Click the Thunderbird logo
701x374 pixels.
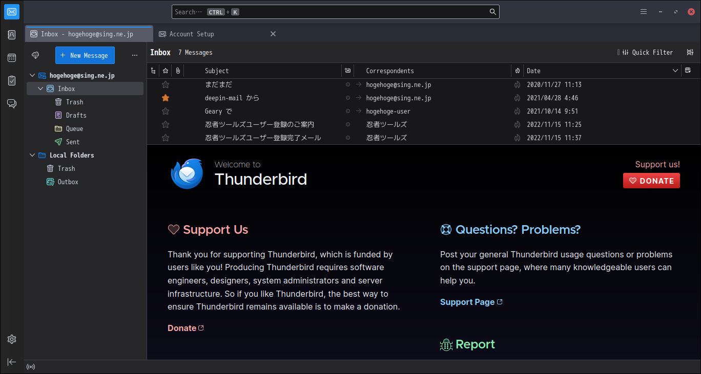[x=187, y=173]
